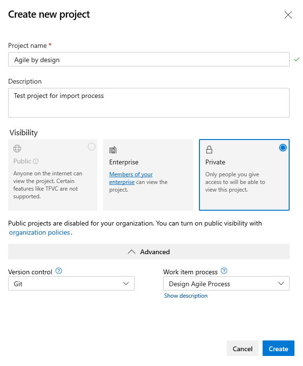303x366 pixels.
Task: Click the Enterprise building icon
Action: click(x=113, y=150)
